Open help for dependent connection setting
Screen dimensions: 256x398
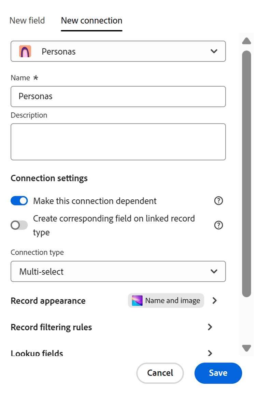coord(218,201)
